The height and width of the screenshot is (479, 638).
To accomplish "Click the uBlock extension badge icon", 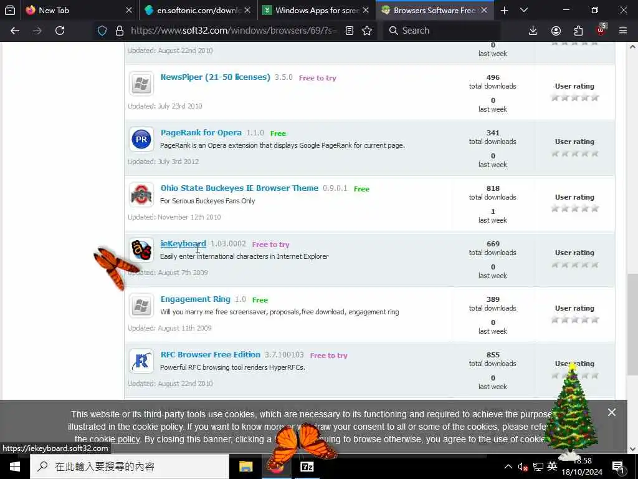I will (x=601, y=30).
